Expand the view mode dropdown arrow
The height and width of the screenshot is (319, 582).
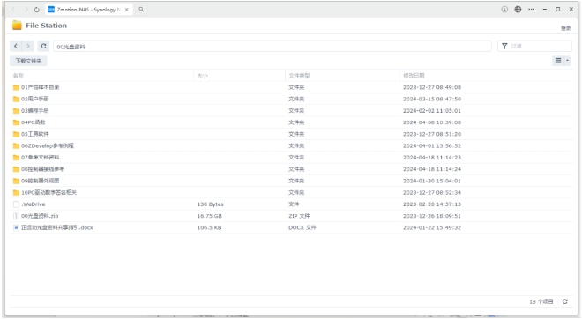pyautogui.click(x=567, y=60)
